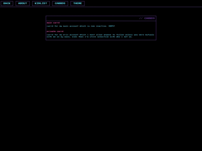Image resolution: width=202 pixels, height=151 pixels.
Task: Follow the private carrd link
Action: coord(55,31)
